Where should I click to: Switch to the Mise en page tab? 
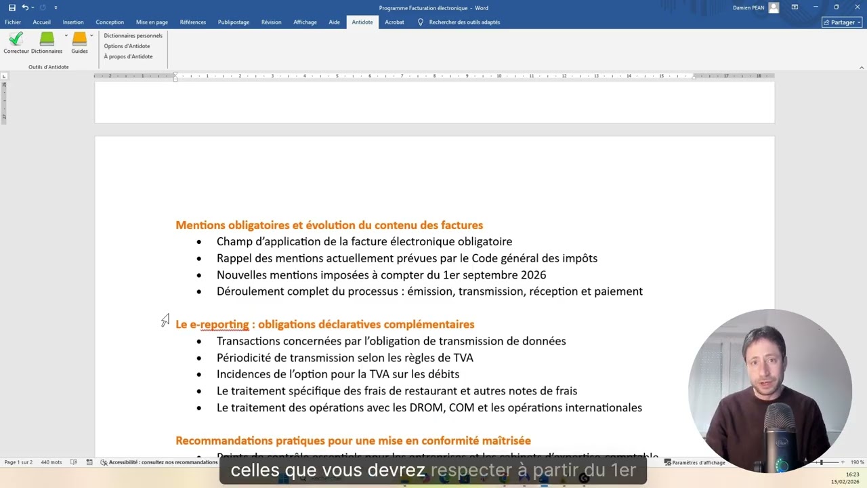(152, 22)
